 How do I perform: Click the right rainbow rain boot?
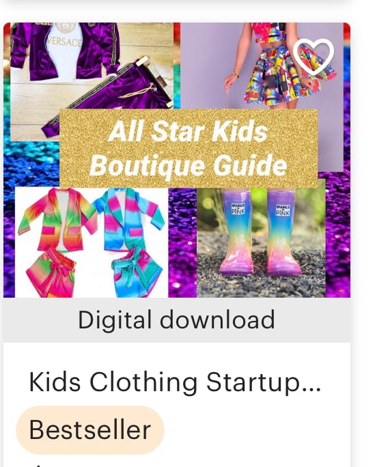coord(283,232)
